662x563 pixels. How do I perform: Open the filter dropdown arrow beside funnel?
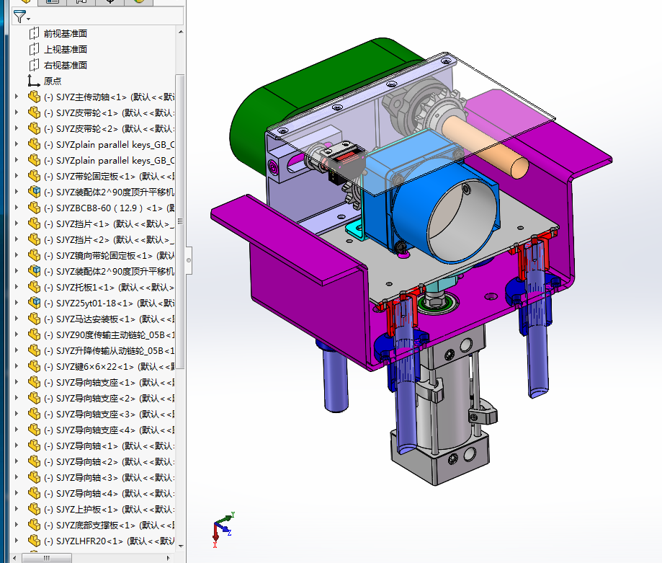[28, 19]
